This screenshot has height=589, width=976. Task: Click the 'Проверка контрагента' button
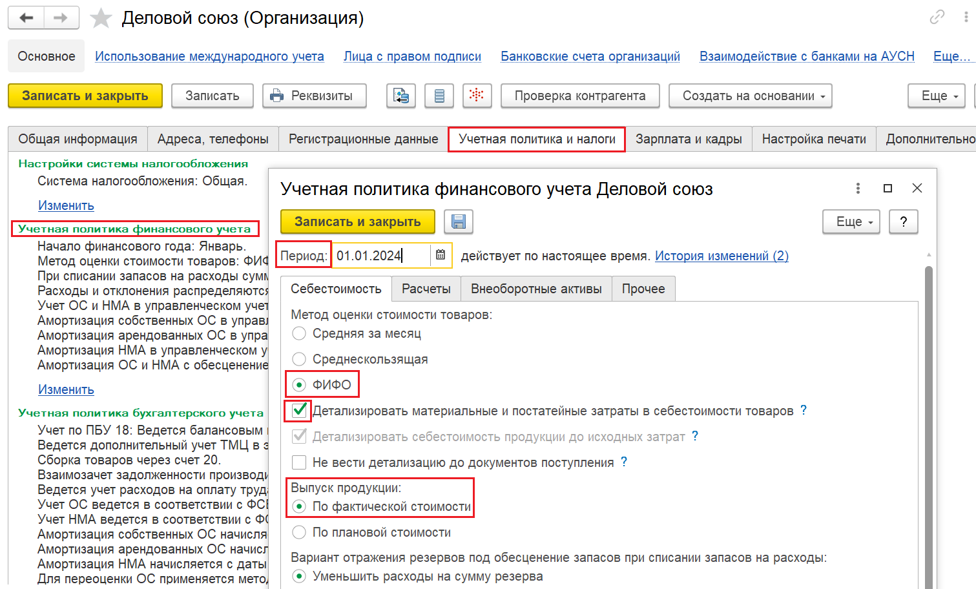(580, 96)
